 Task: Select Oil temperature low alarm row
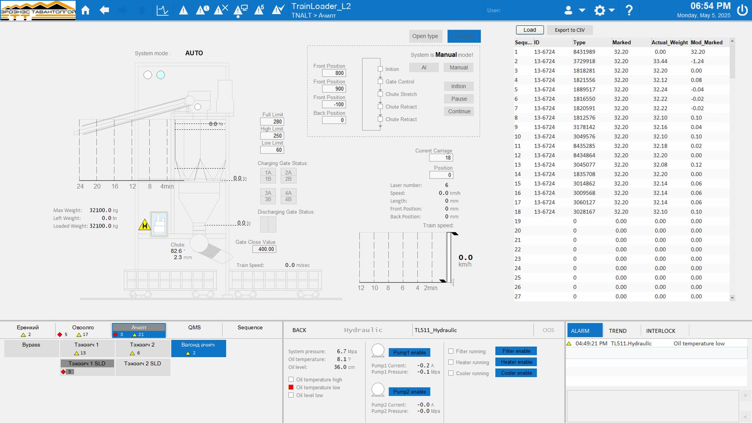[x=656, y=344]
